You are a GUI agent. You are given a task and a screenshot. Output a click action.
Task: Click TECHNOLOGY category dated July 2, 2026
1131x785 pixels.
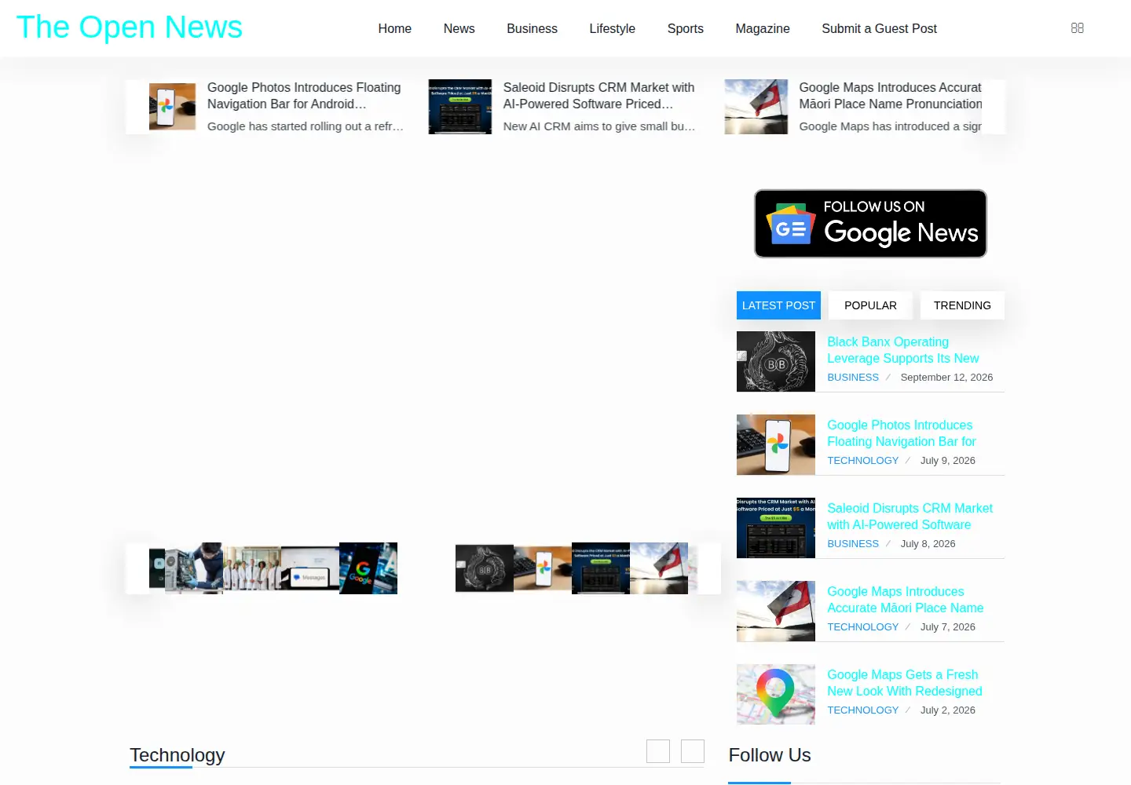click(862, 710)
